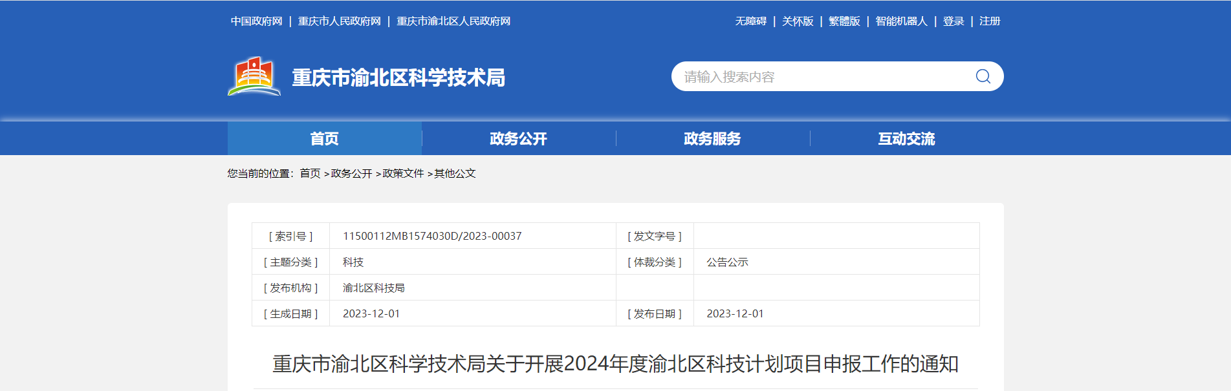Click 其他公文 in the breadcrumb trail
The image size is (1231, 391).
click(455, 173)
